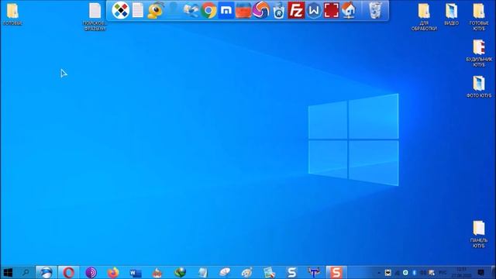
Task: Open the БУДИЛЬНИК ЮТУБ folder
Action: pyautogui.click(x=479, y=53)
